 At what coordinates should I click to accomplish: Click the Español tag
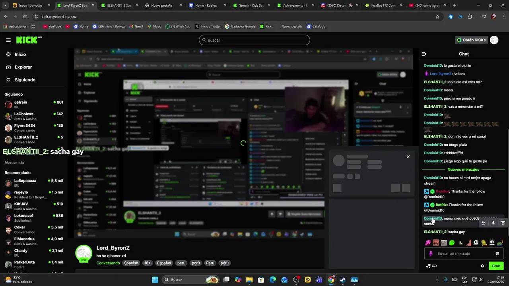164,263
